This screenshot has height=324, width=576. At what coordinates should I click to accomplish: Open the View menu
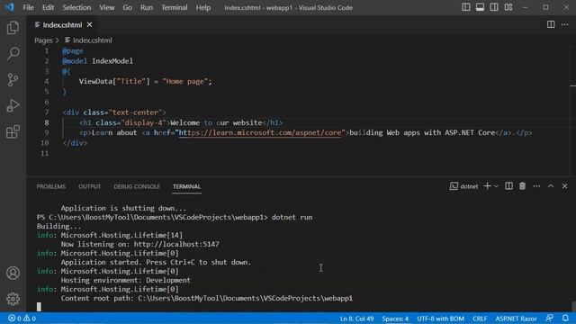(x=106, y=7)
